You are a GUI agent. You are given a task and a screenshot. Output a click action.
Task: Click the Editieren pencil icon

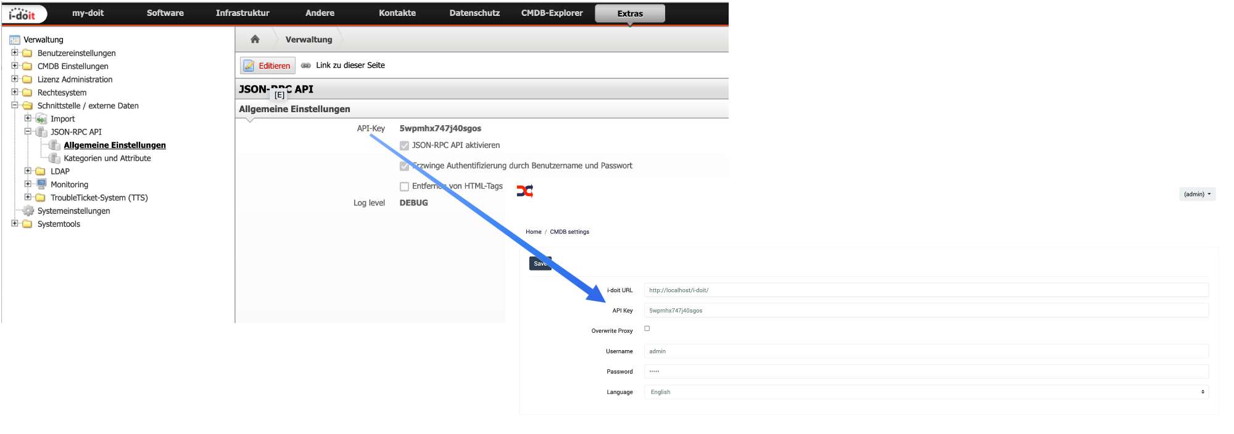coord(249,65)
